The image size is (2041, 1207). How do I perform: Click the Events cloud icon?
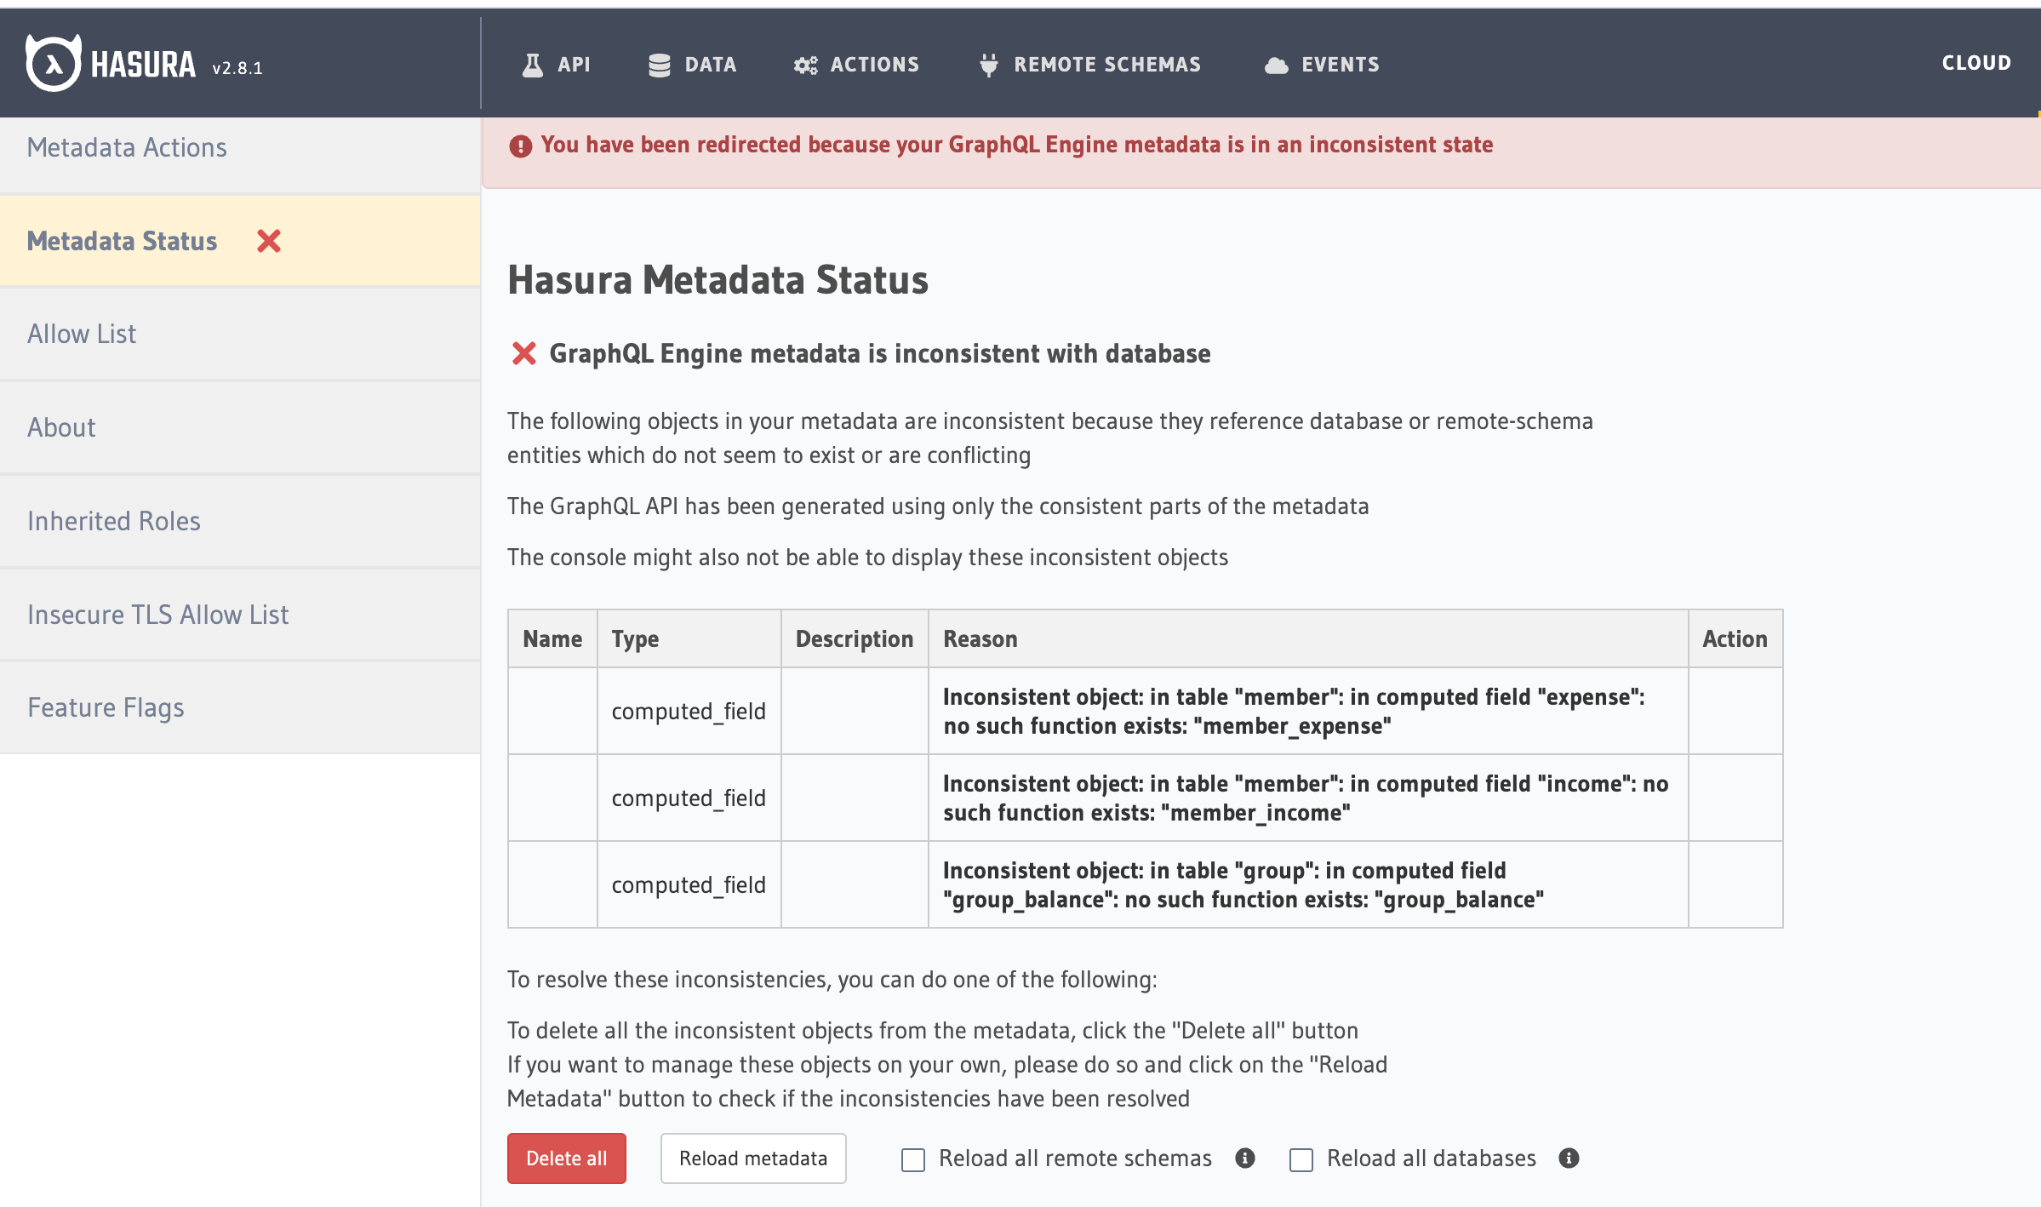(x=1277, y=66)
